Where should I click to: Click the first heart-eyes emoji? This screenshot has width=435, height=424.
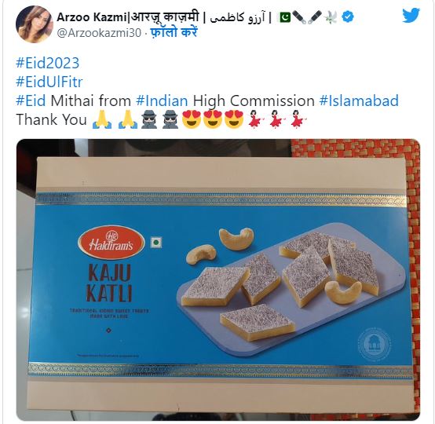(192, 119)
